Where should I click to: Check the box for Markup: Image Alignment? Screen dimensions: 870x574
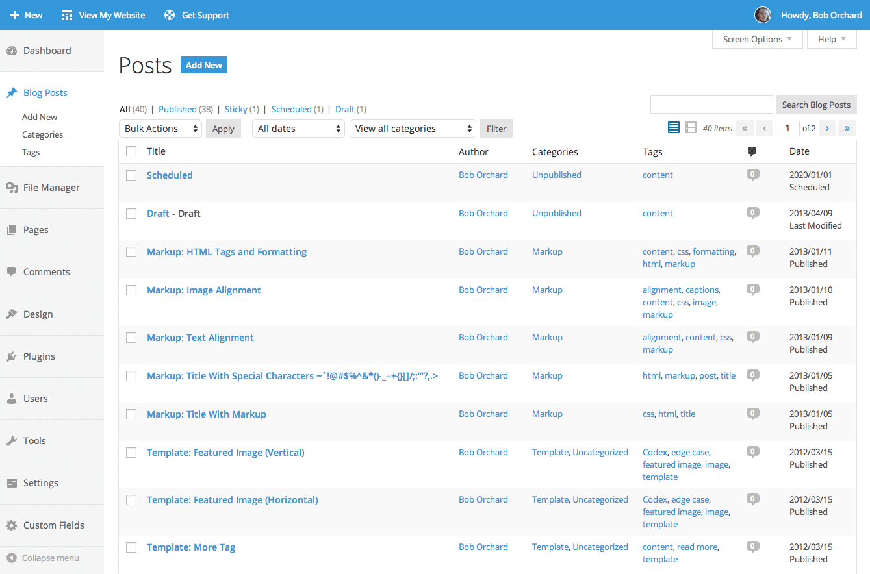[131, 290]
